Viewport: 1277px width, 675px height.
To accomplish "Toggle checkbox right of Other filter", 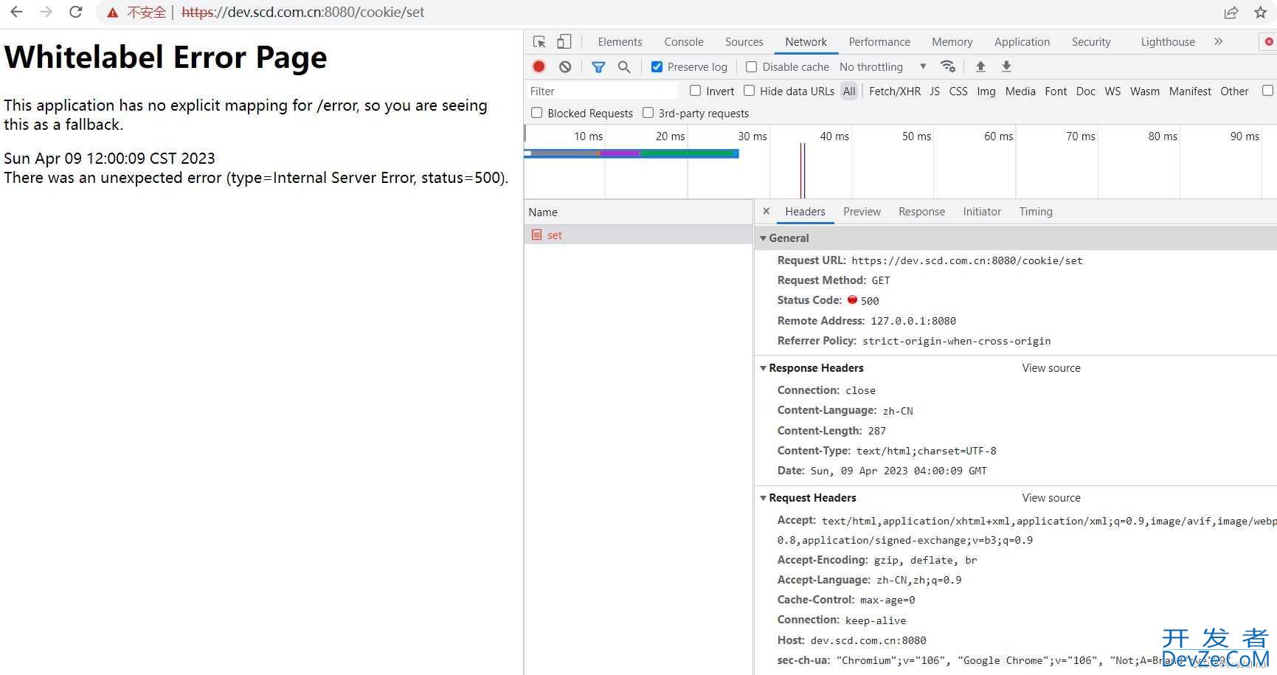I will (1267, 90).
